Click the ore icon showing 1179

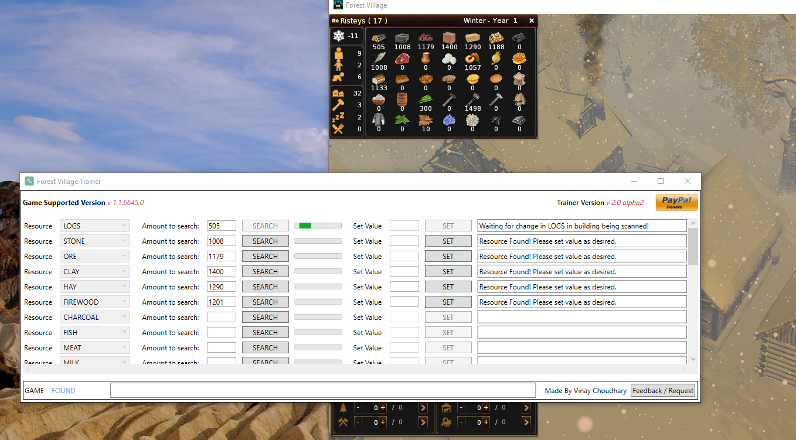[426, 38]
